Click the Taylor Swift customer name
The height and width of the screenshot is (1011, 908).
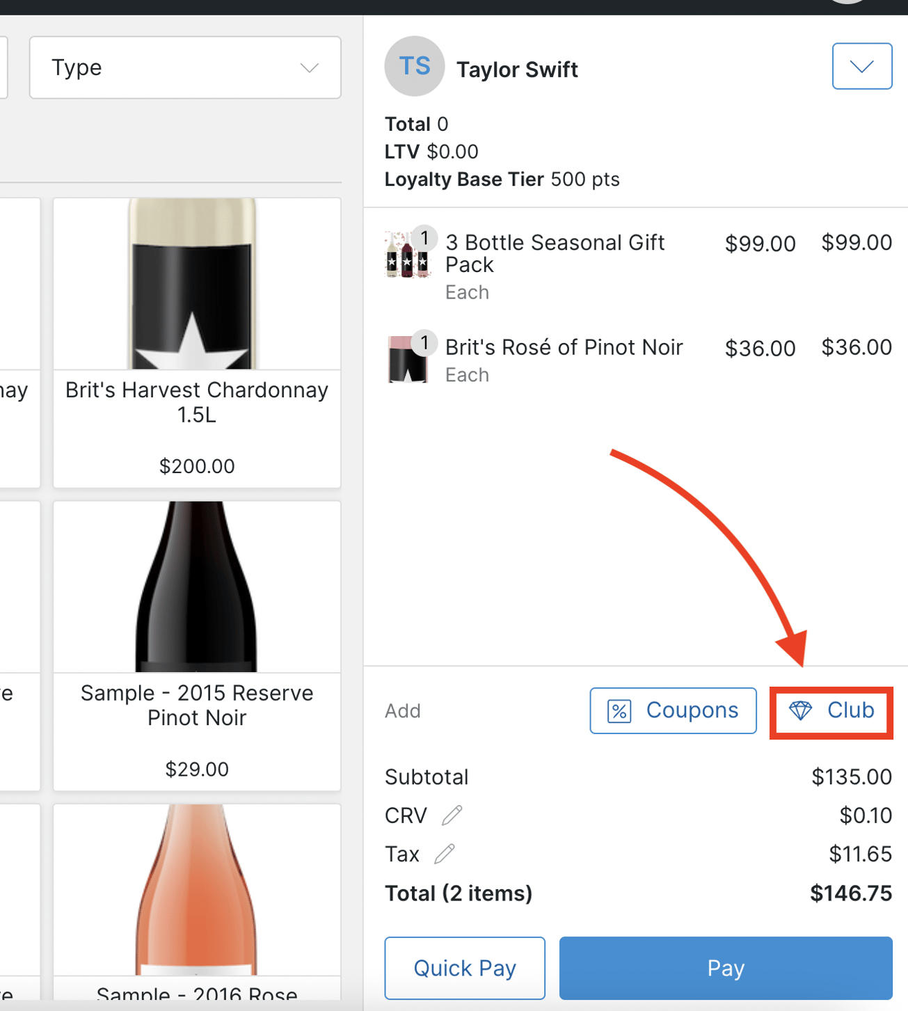pos(517,70)
